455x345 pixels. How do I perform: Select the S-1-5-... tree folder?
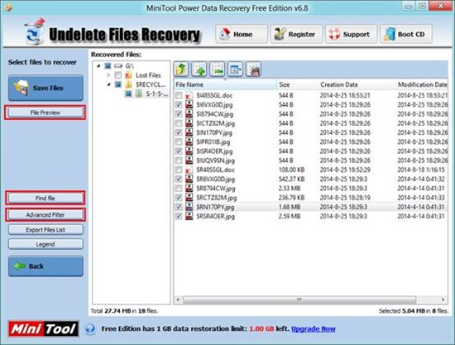(156, 93)
